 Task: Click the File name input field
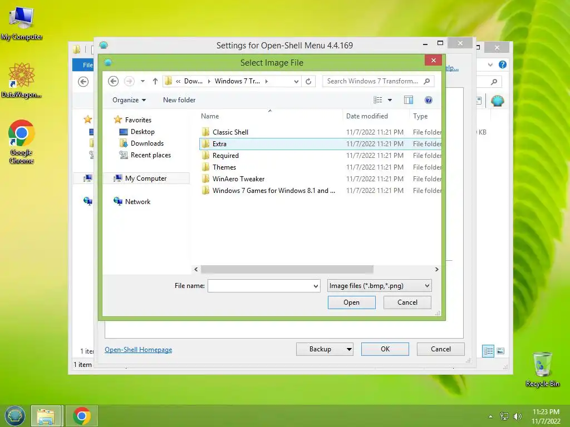tap(261, 286)
